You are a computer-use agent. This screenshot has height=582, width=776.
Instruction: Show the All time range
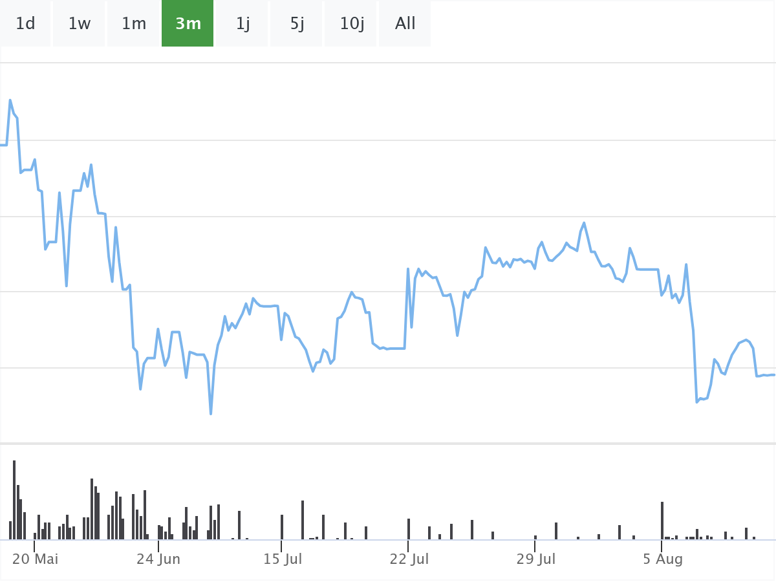click(x=405, y=24)
